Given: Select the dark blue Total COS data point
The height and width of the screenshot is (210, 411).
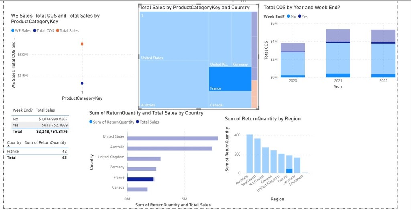Looking at the screenshot, I should (82, 83).
